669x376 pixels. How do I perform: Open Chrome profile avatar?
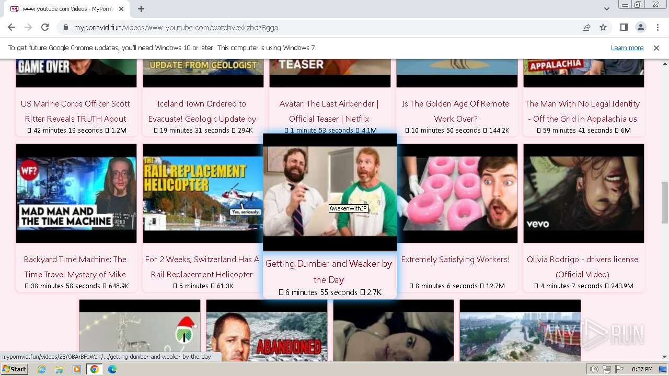click(640, 27)
